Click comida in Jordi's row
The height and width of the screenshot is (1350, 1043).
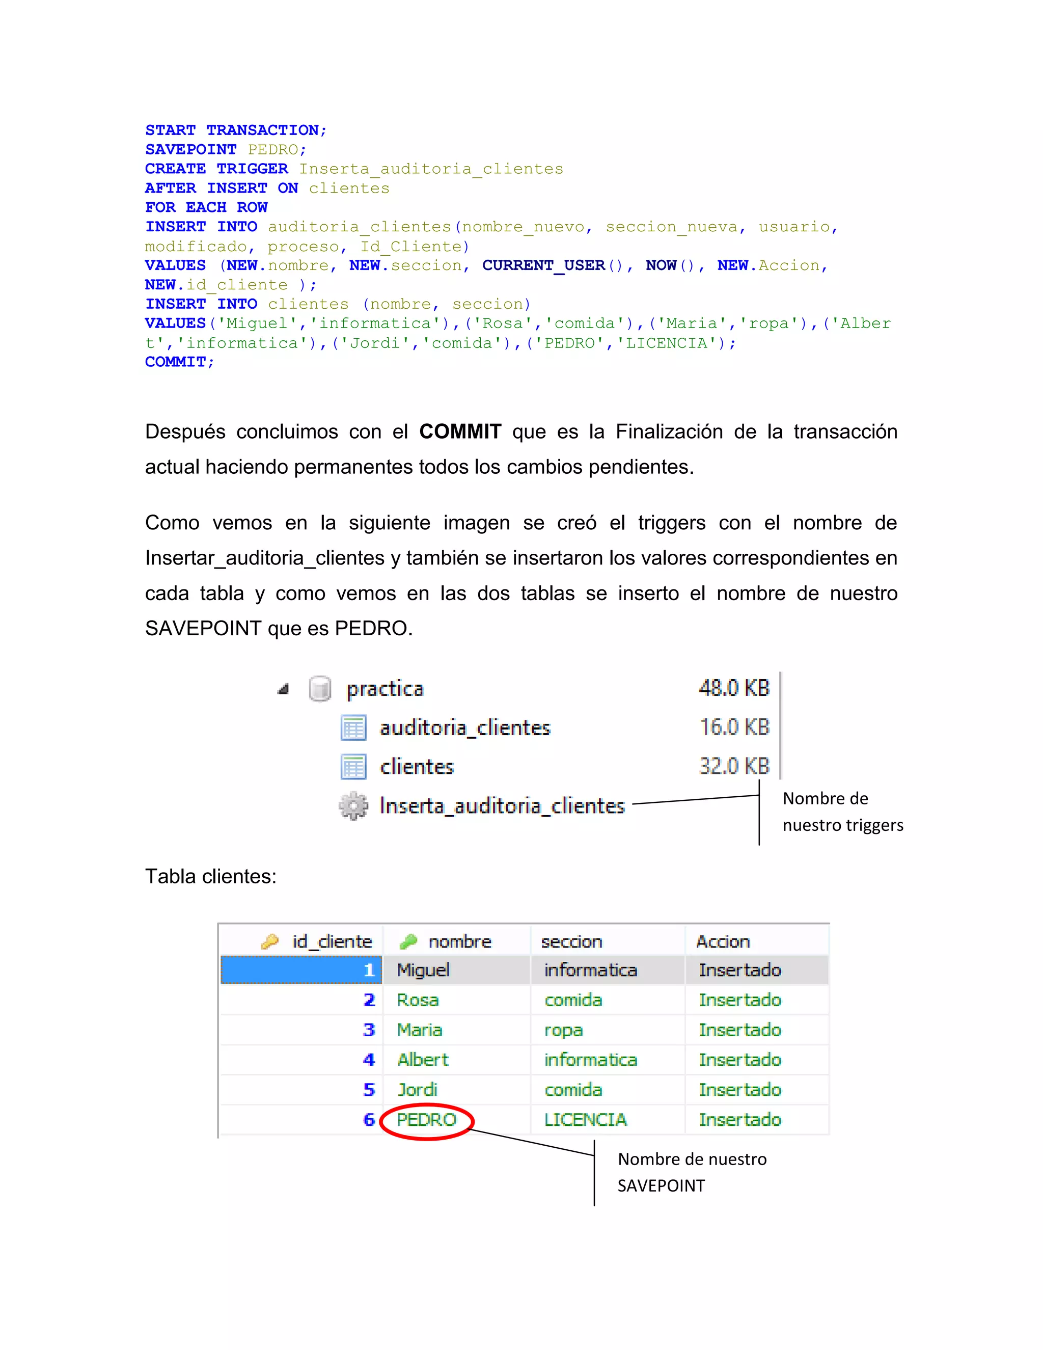(608, 1090)
